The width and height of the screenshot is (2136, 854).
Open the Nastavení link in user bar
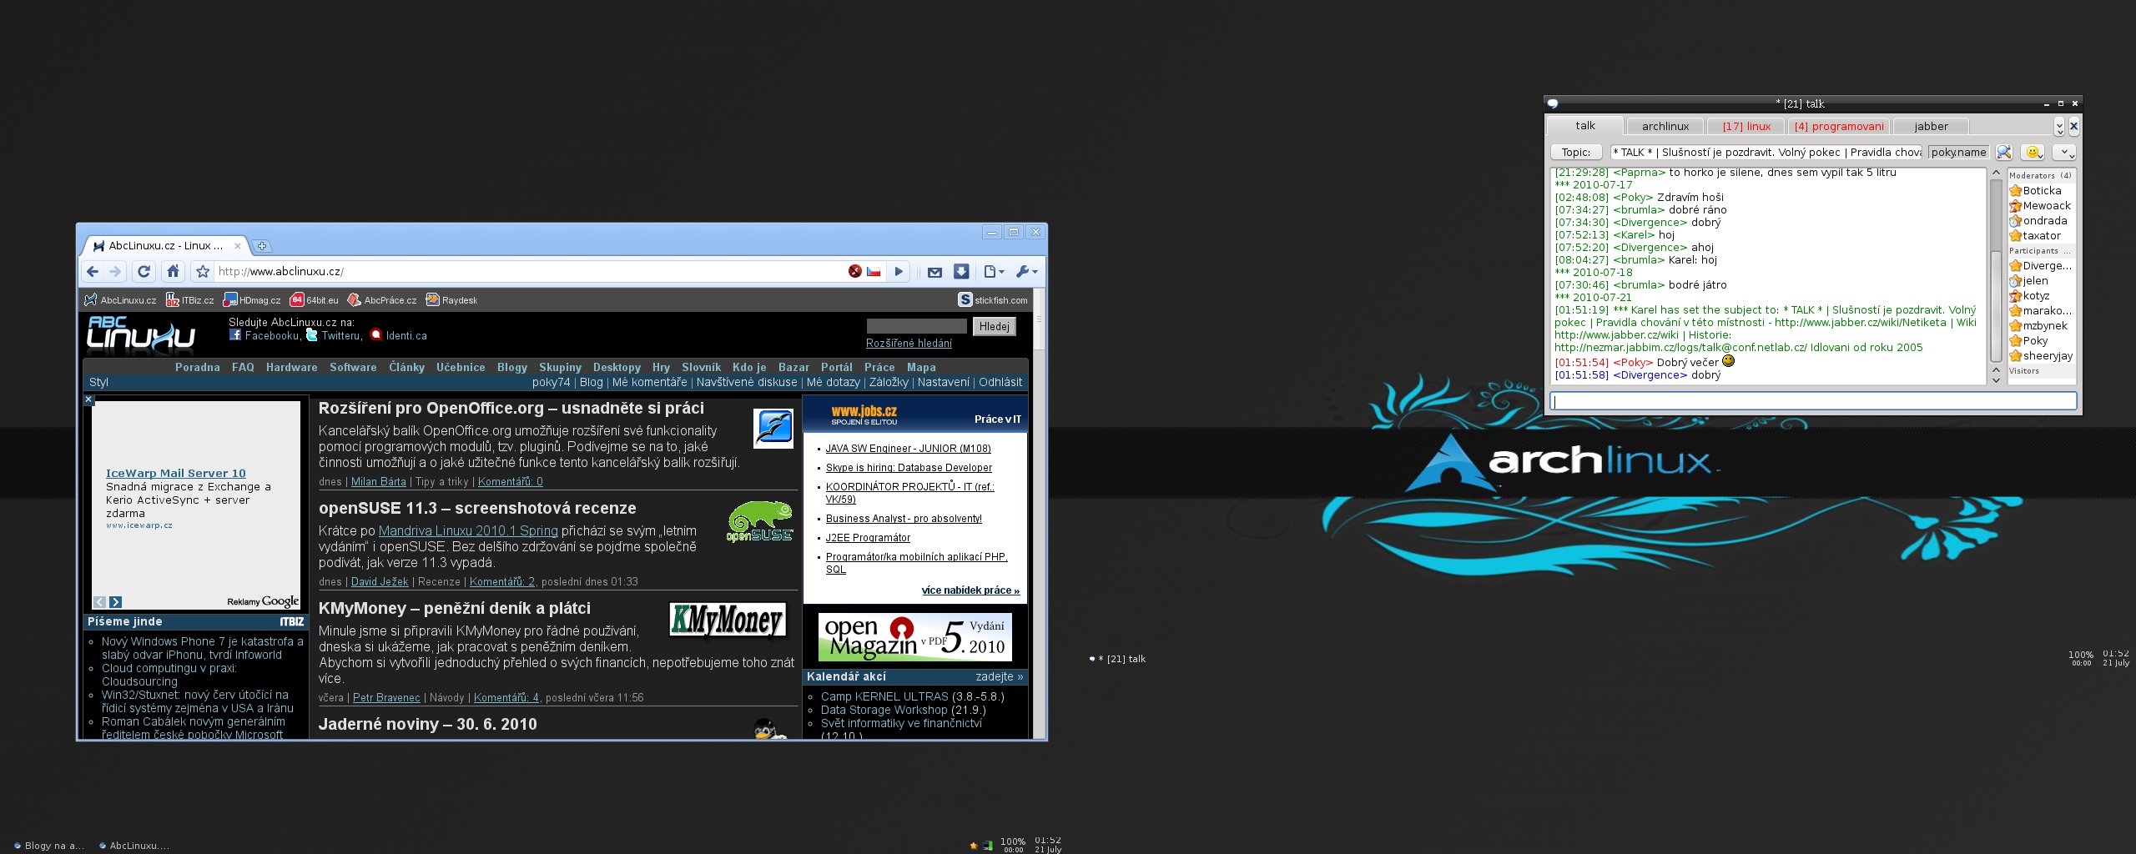944,382
